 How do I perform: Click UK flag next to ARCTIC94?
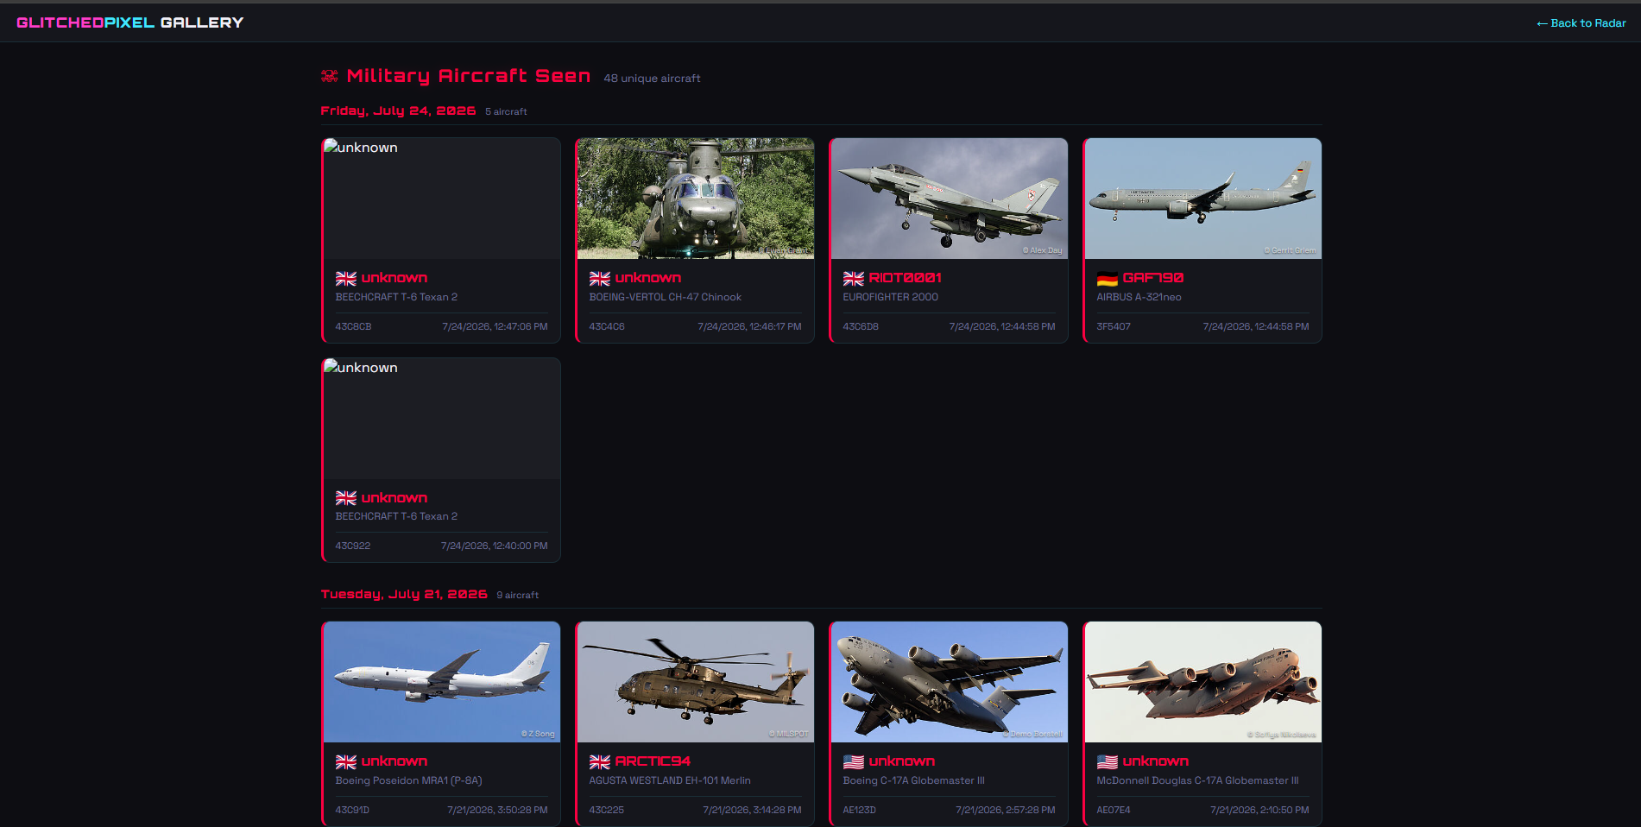pos(600,761)
